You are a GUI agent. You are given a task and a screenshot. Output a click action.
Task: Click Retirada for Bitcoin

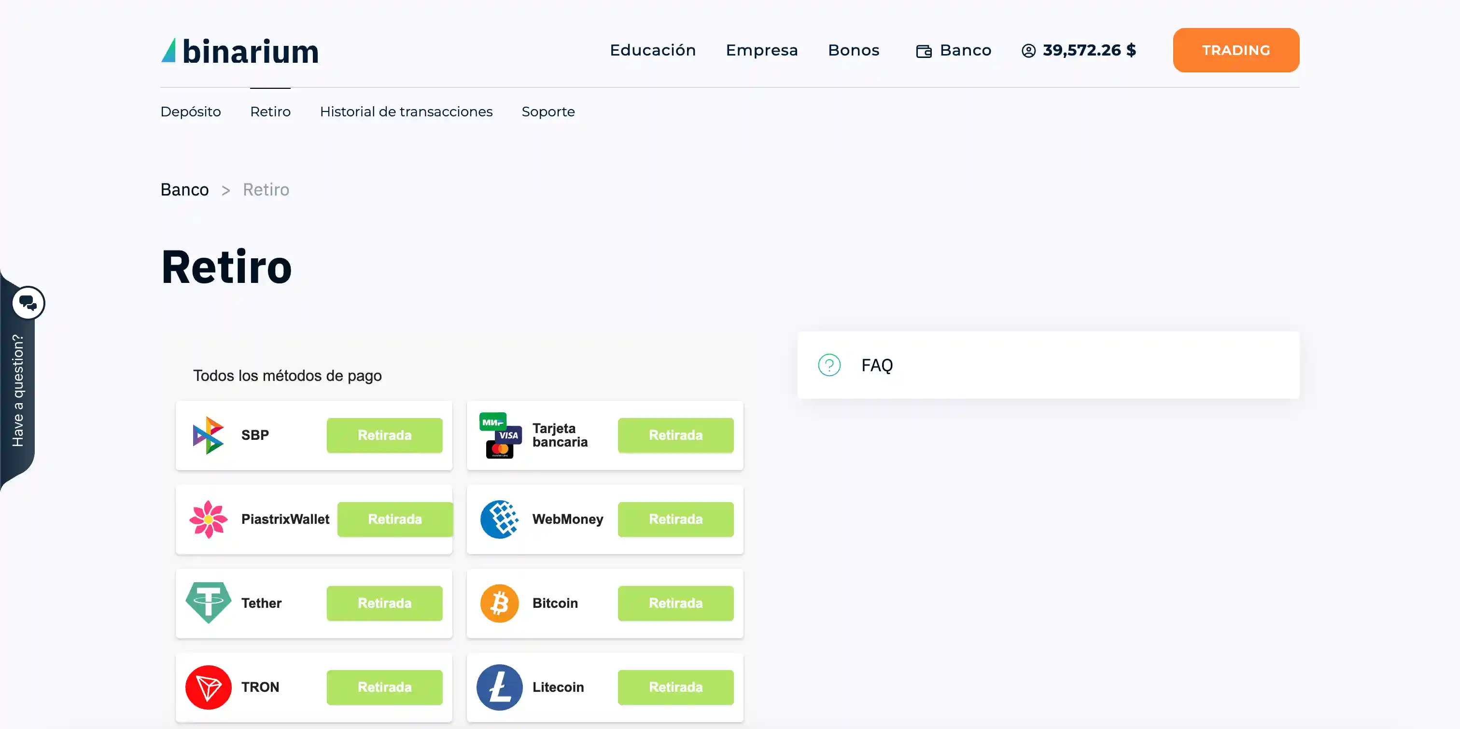(675, 603)
